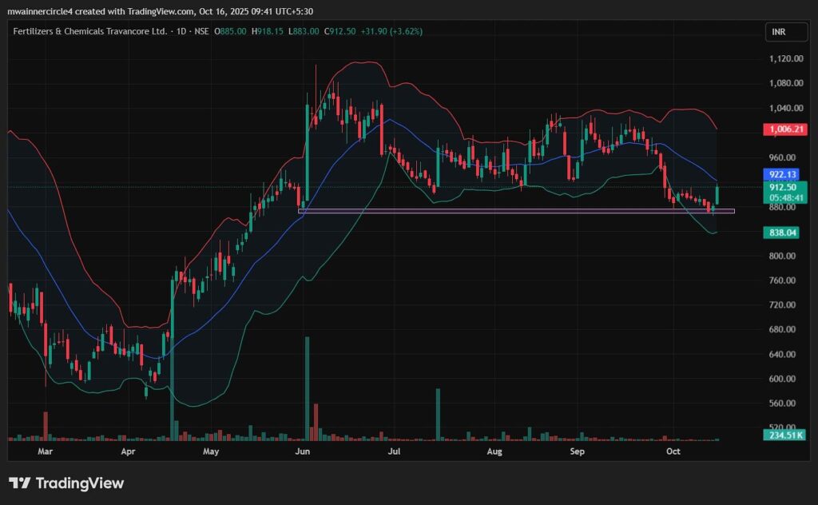Click the TradingView wordmark text

point(79,483)
